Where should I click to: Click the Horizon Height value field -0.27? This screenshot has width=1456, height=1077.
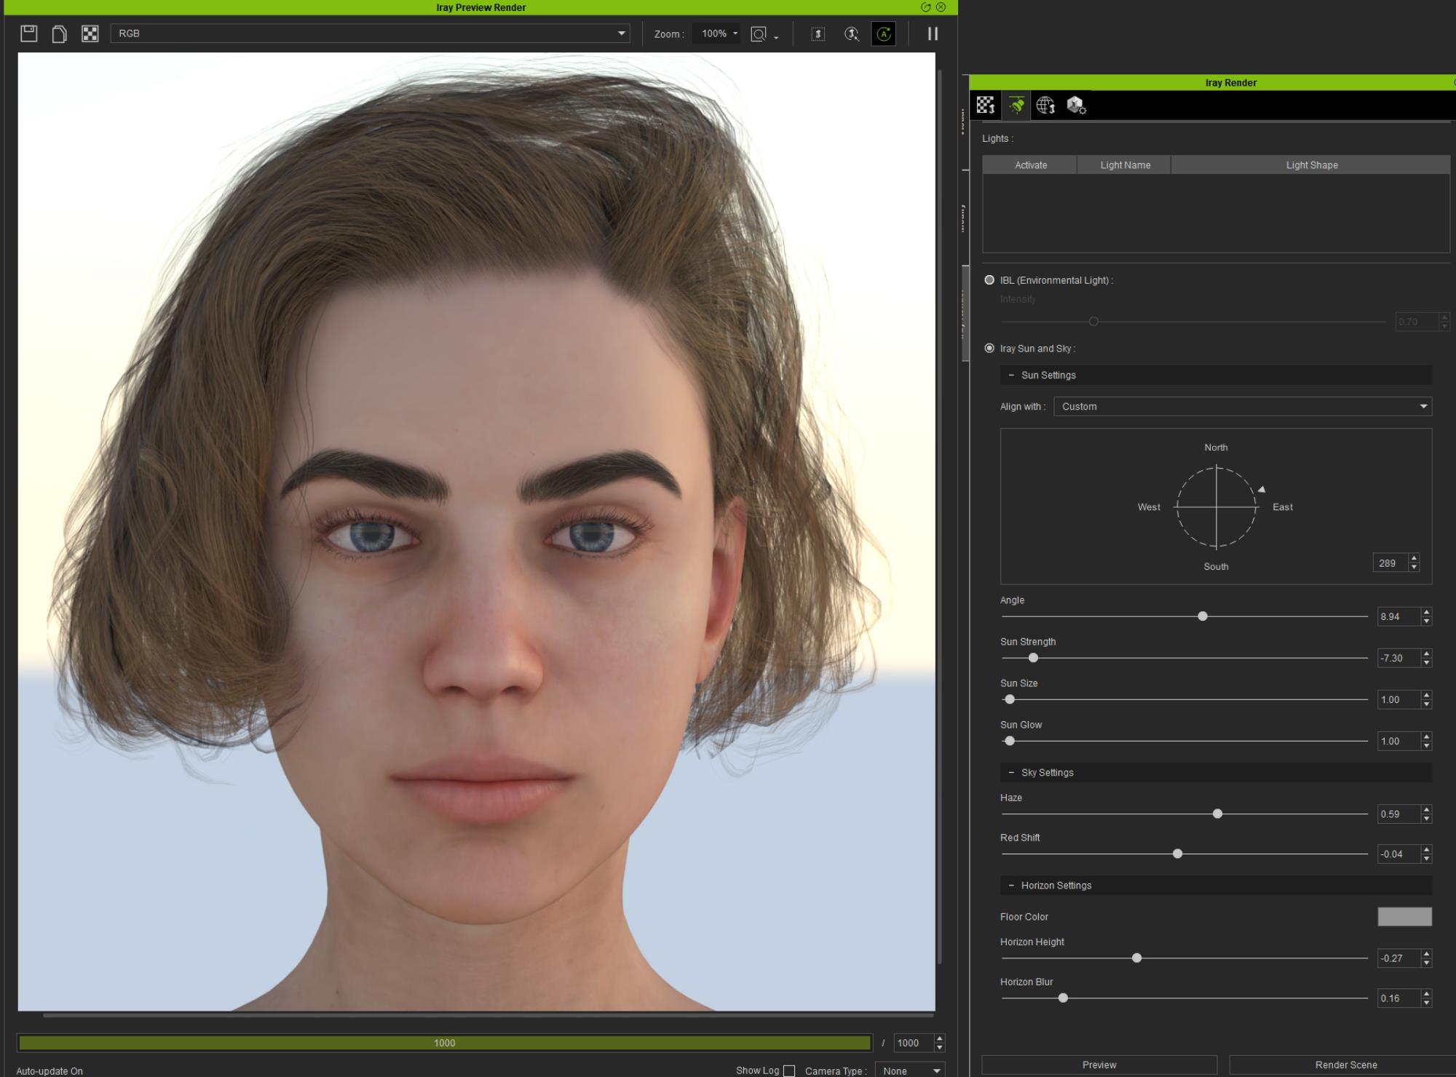(1398, 958)
